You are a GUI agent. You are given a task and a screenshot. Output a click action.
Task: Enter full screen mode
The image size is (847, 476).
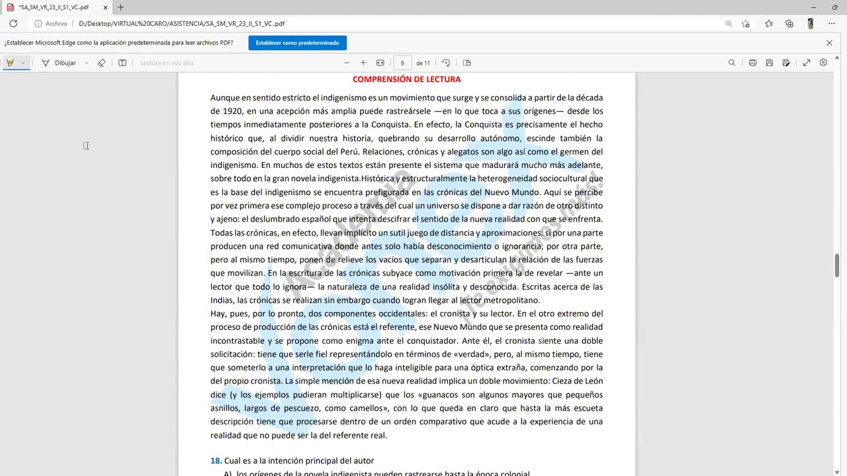click(x=807, y=63)
